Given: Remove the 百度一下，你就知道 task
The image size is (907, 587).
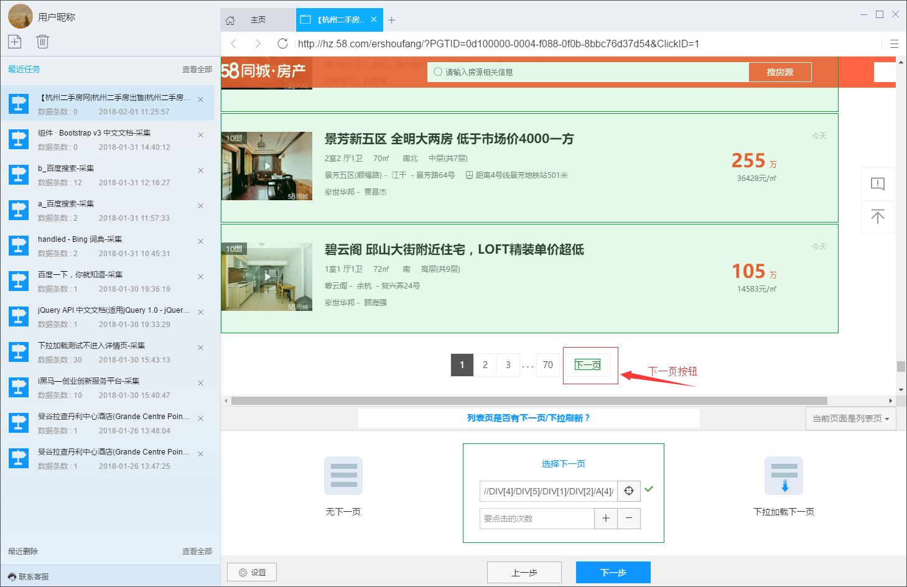Looking at the screenshot, I should (x=200, y=277).
